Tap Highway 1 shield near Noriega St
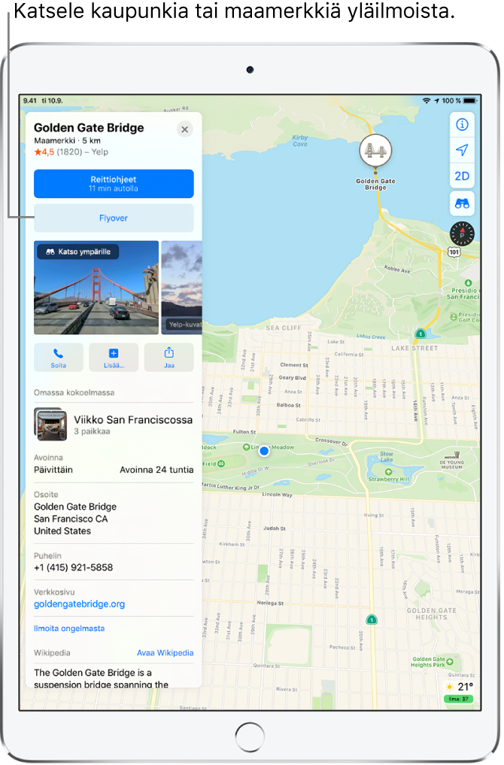 coord(372,620)
